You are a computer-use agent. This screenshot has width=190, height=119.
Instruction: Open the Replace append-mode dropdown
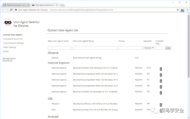point(149,48)
